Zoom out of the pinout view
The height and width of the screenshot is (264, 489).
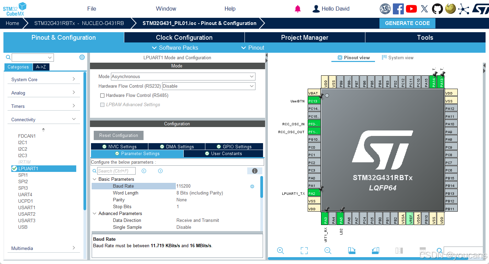[328, 251]
